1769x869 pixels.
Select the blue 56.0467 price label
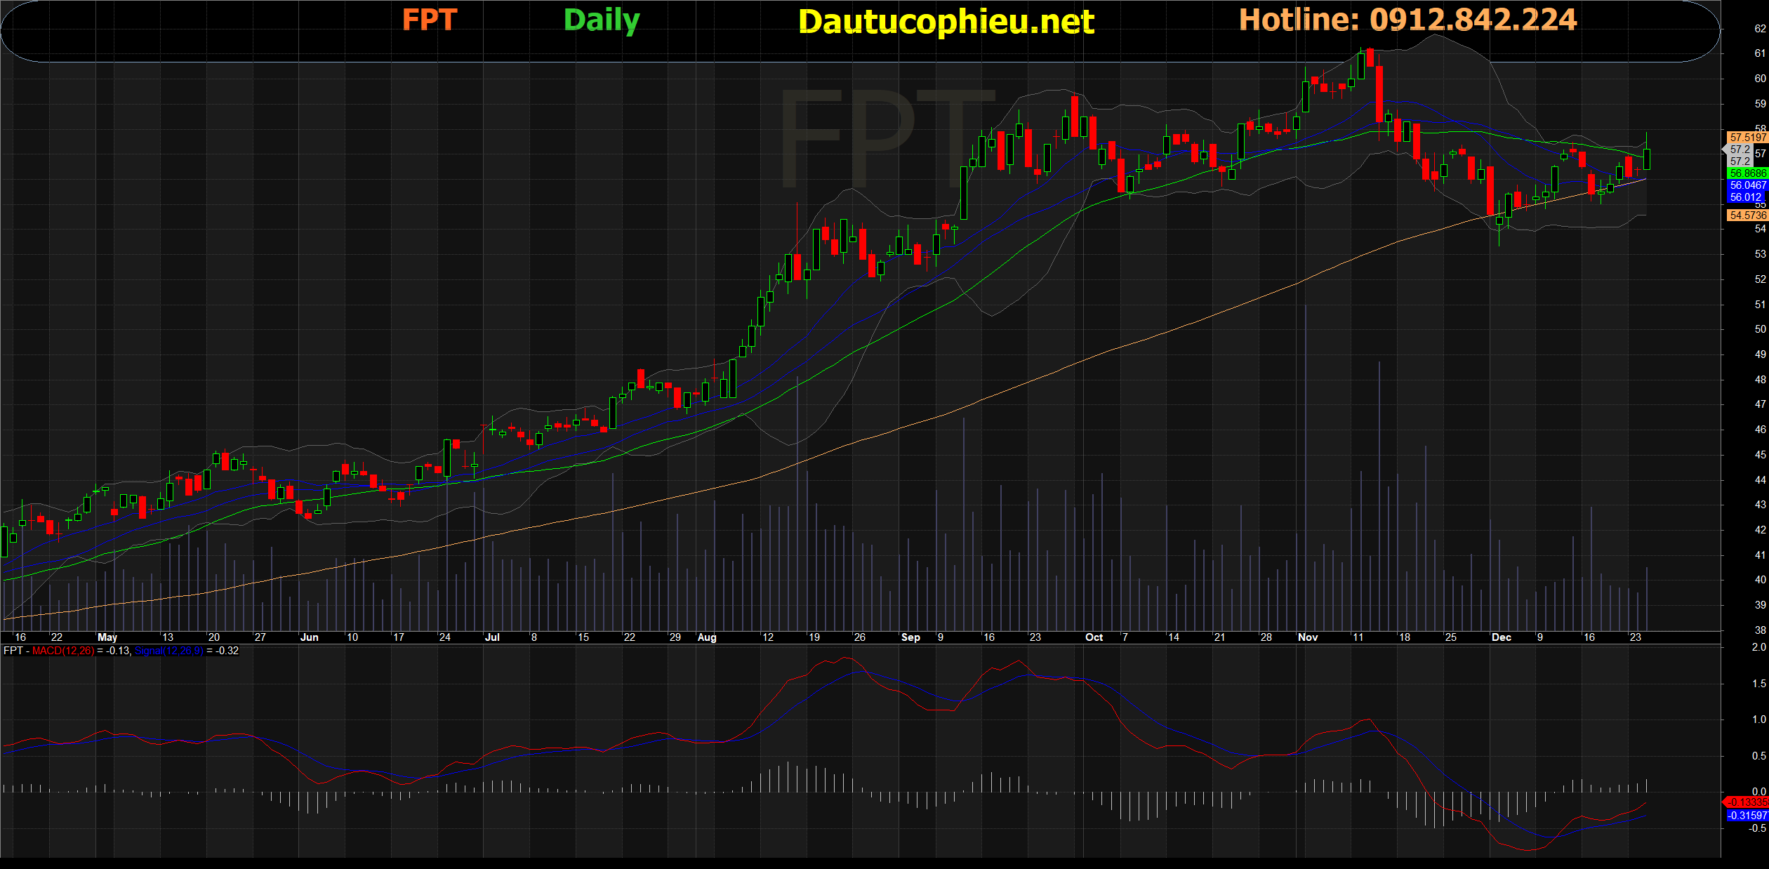coord(1747,185)
